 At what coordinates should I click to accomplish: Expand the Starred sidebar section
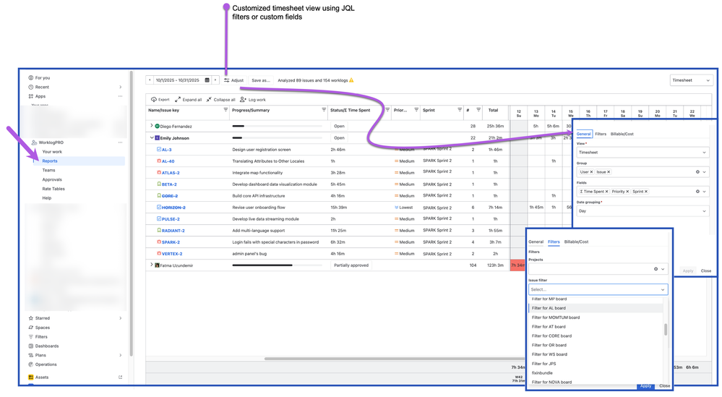(120, 318)
